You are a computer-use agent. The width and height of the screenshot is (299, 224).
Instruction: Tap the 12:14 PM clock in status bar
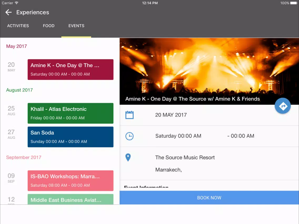click(150, 3)
